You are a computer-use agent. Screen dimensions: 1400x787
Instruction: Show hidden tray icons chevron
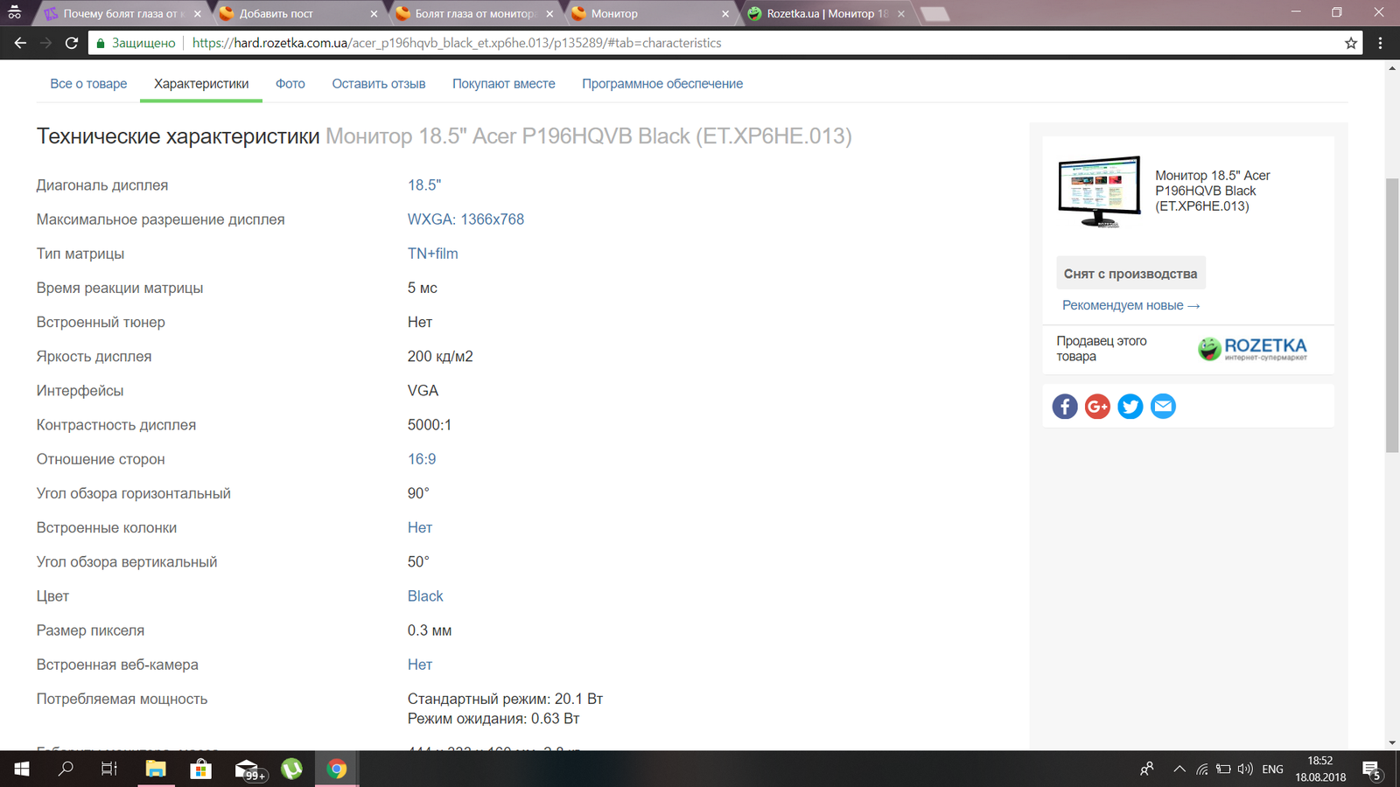point(1179,770)
